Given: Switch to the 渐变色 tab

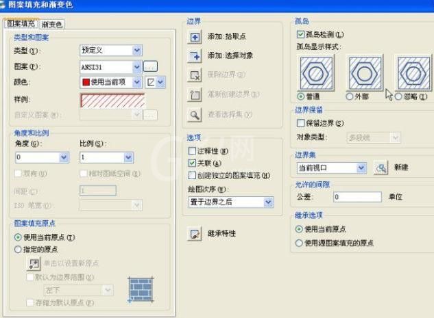Looking at the screenshot, I should pyautogui.click(x=51, y=25).
